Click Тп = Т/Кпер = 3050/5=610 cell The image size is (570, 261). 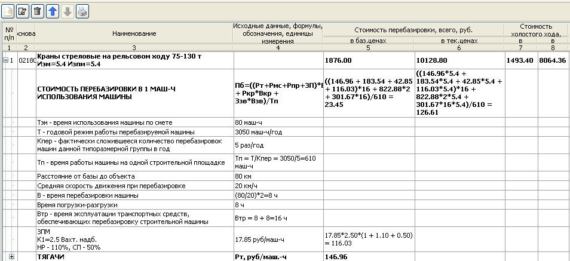(278, 162)
